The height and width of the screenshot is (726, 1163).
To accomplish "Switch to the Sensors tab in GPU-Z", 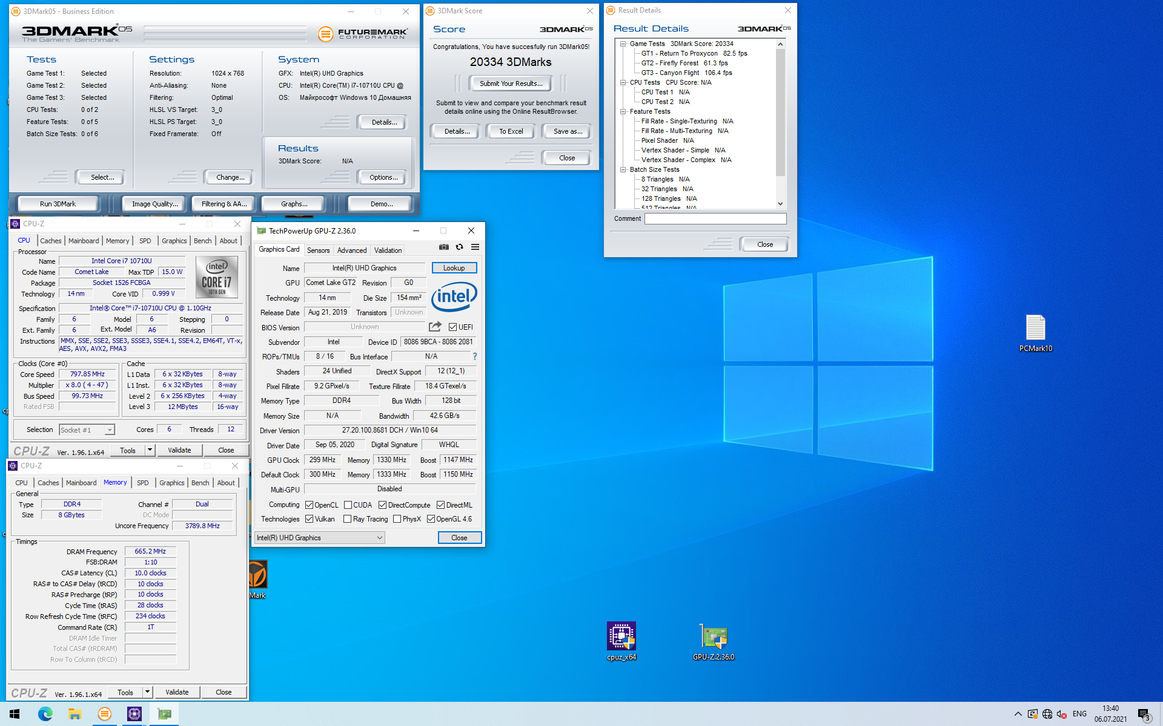I will [318, 250].
